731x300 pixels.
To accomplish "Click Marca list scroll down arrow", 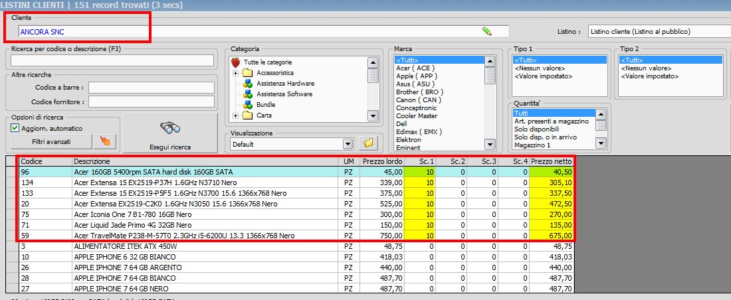I will (490, 145).
